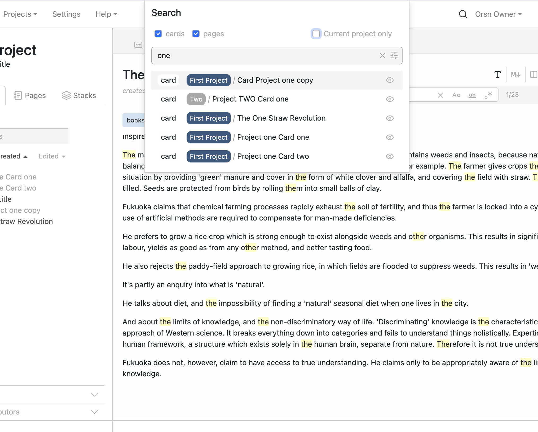This screenshot has height=432, width=538.
Task: Expand the contributors section chevron
Action: pos(94,412)
